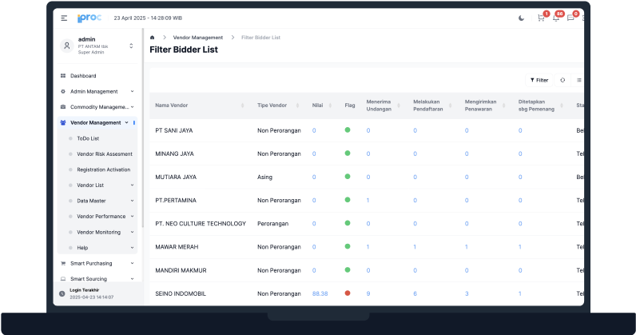Open Ditetapkan sbg Pemenang 1 for MAWAR MERAH
Image resolution: width=636 pixels, height=335 pixels.
click(520, 247)
